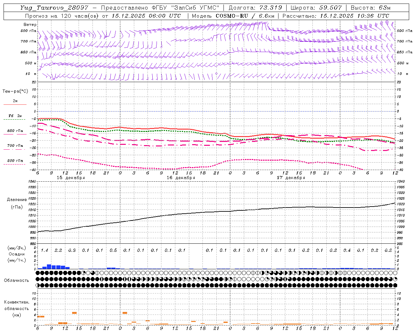This screenshot has width=414, height=331.
Task: Select the '16 декабря' date label
Action: (181, 178)
